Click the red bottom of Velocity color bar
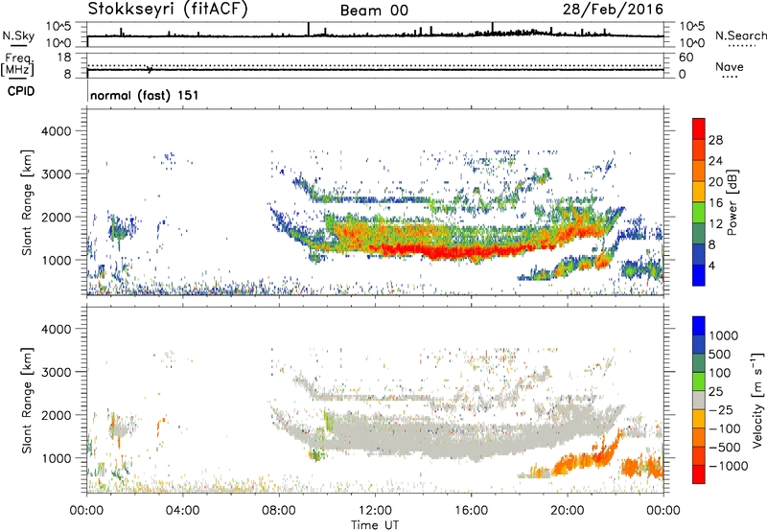 click(699, 474)
